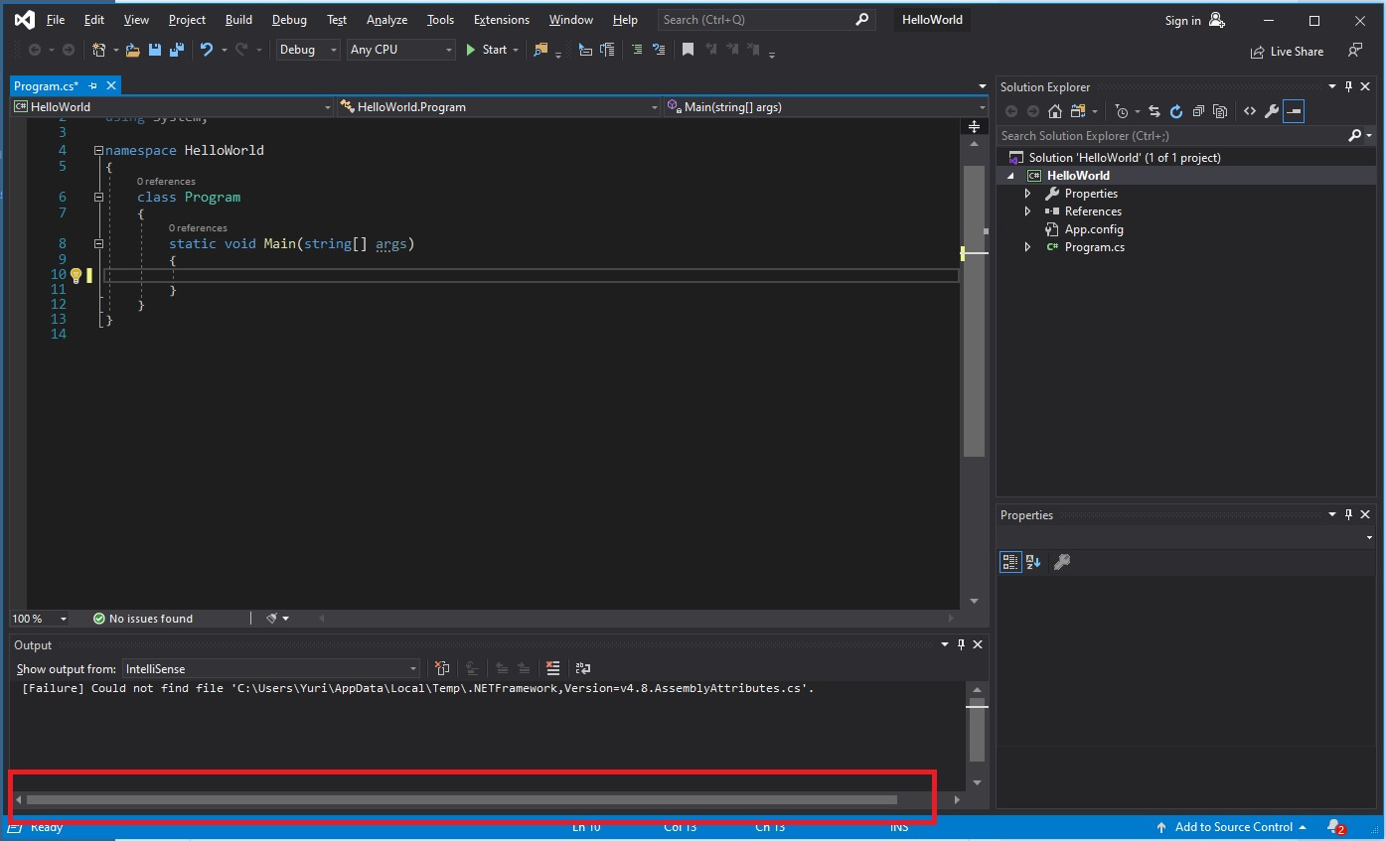
Task: Click the Show All Files icon
Action: point(1220,112)
